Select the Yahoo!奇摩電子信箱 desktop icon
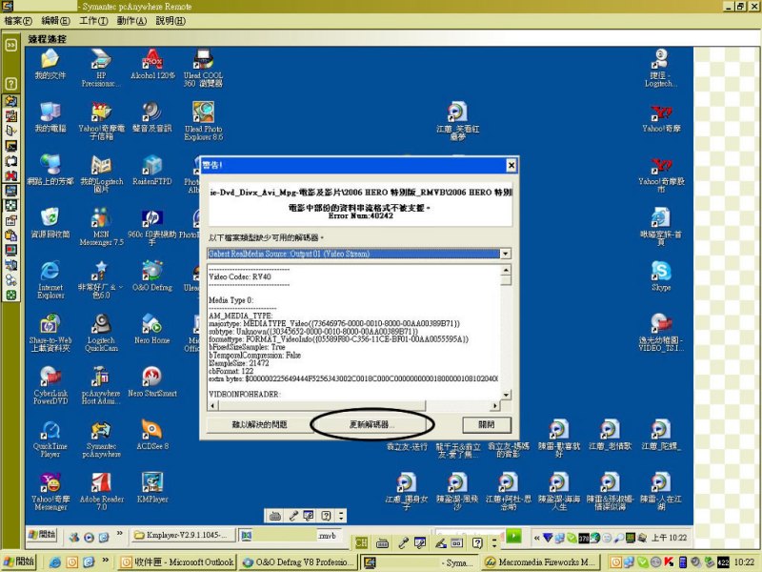762x572 pixels. 101,121
